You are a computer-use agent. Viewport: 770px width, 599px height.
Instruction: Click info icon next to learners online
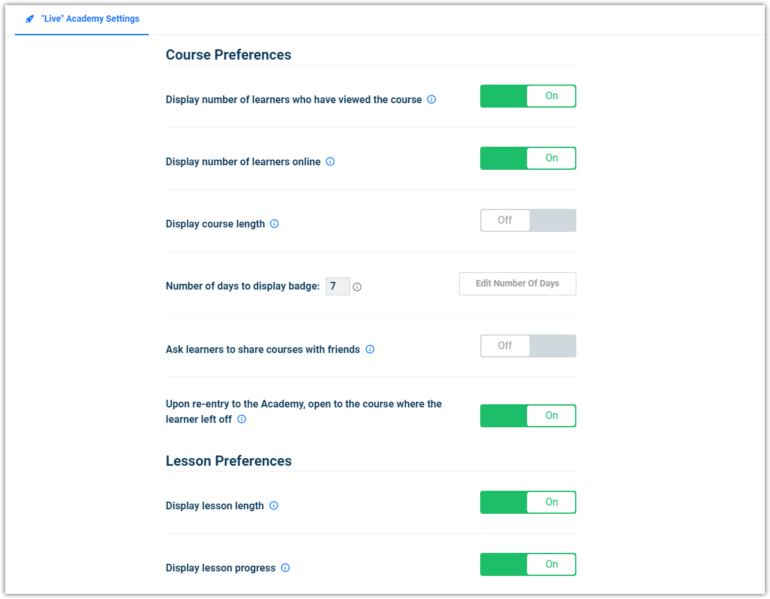330,161
